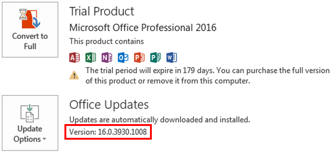Click Microsoft Office Professional 2016 product name

(143, 27)
